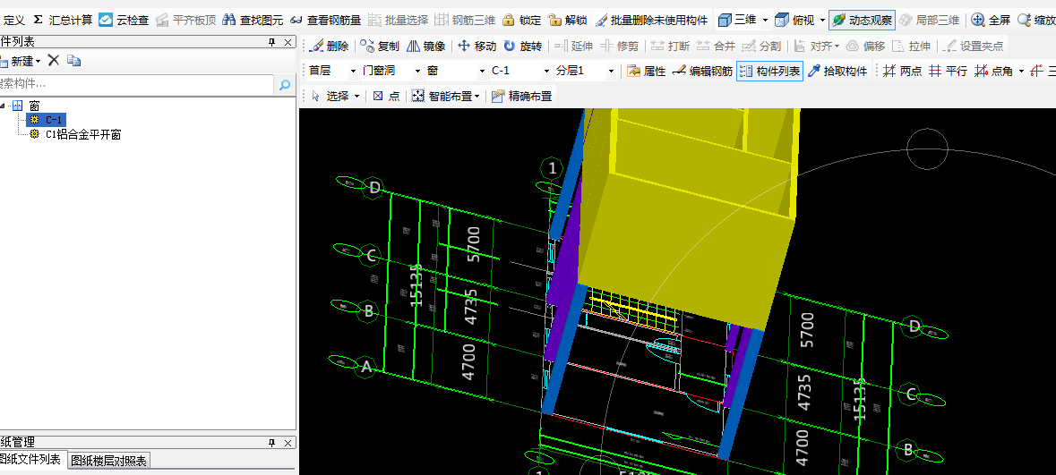
Task: Expand the 智能布置 smart placement menu
Action: coord(476,97)
